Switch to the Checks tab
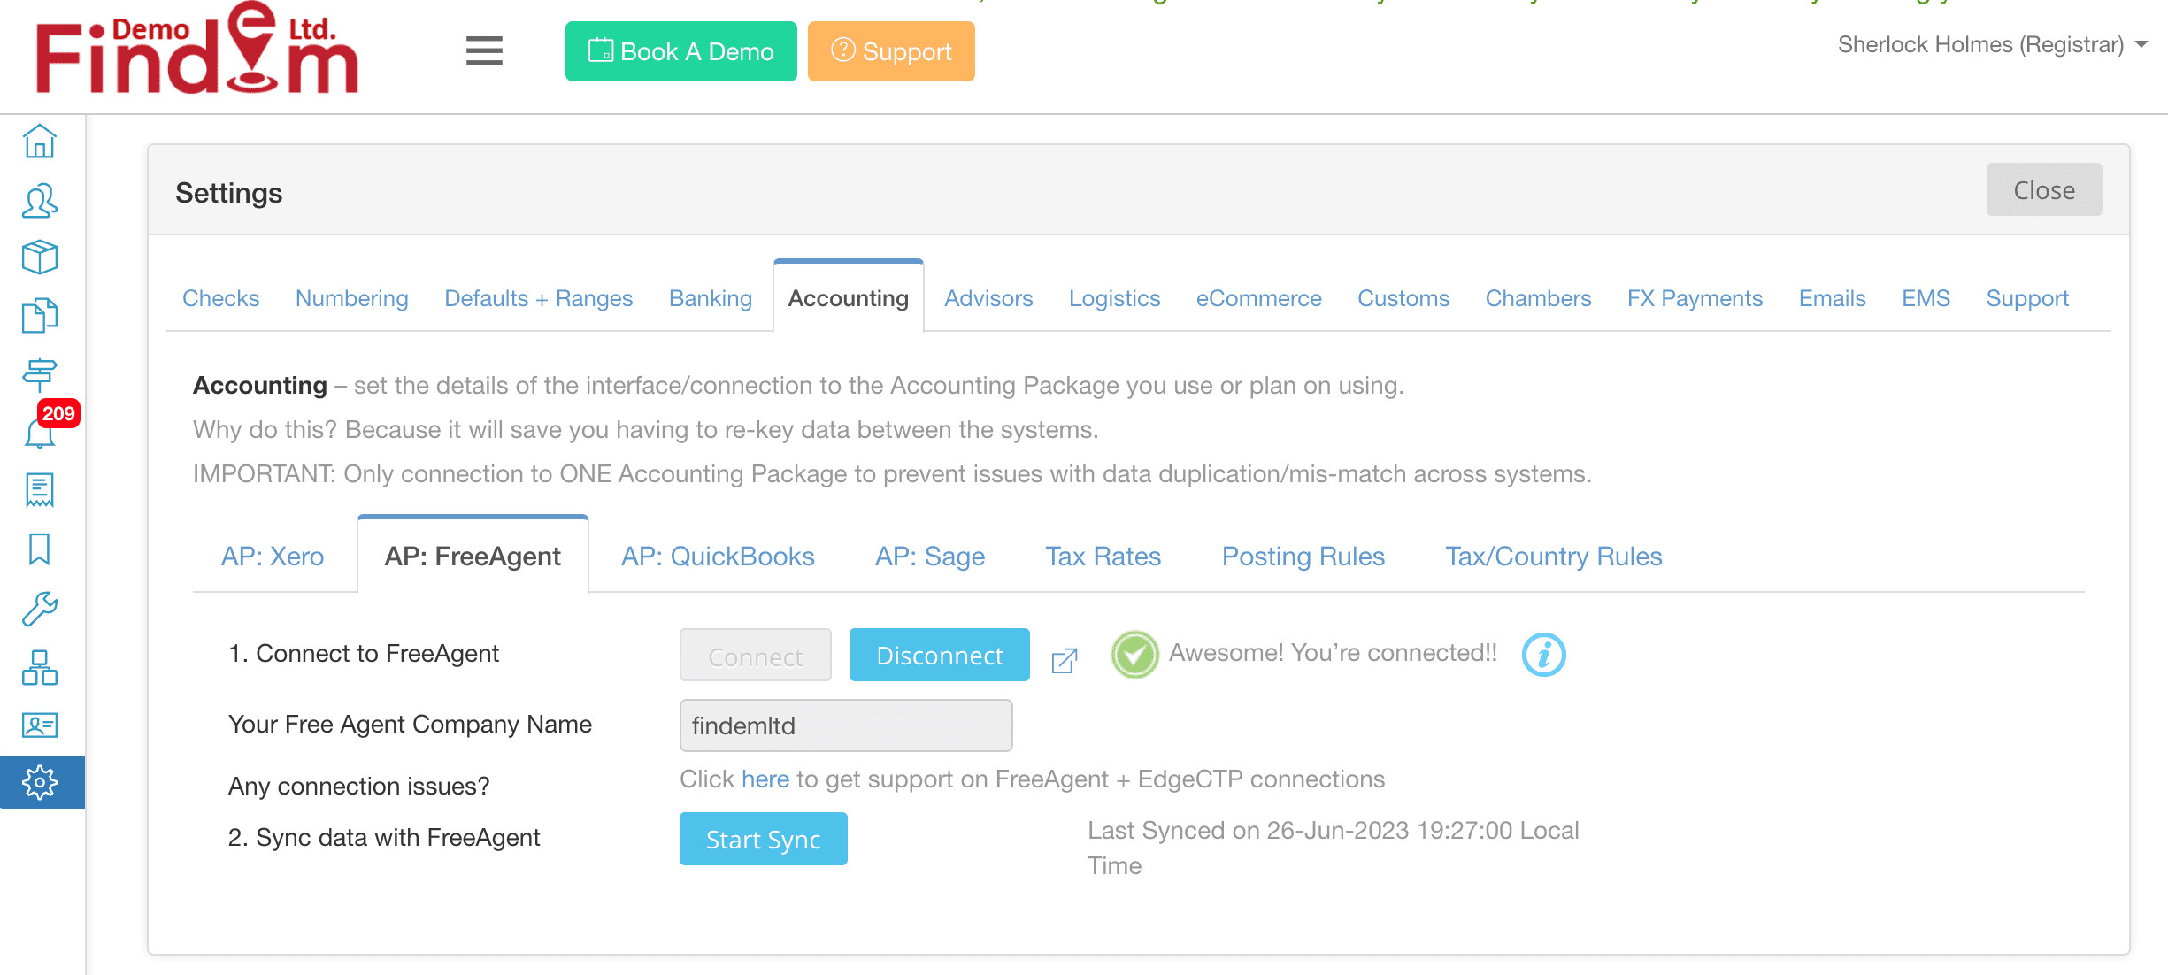The width and height of the screenshot is (2168, 975). point(220,298)
